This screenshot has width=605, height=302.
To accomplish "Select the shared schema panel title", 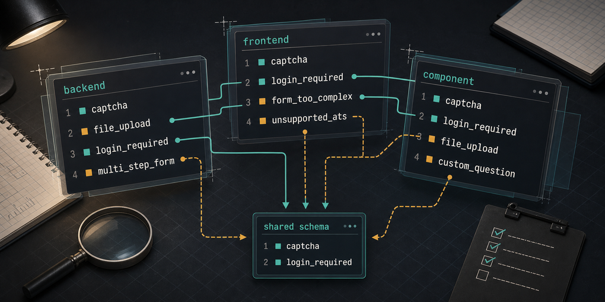I will (297, 227).
